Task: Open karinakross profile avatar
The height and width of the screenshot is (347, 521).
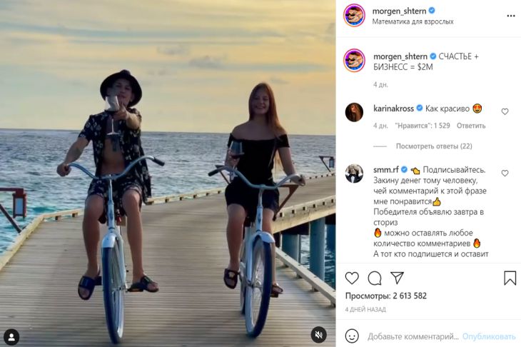Action: click(x=355, y=112)
